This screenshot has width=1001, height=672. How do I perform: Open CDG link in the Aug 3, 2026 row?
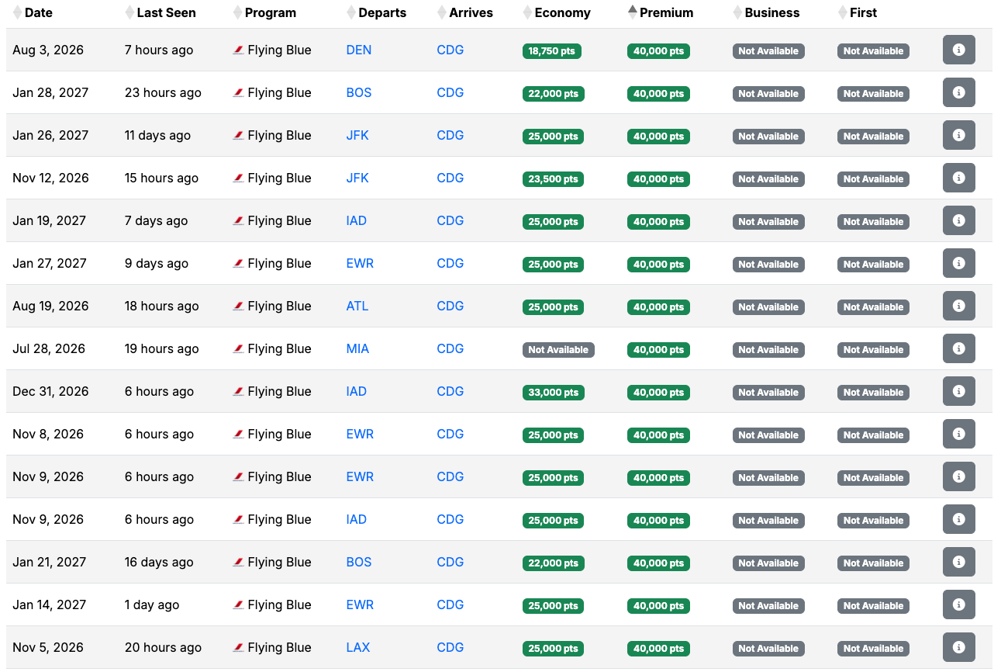point(450,50)
